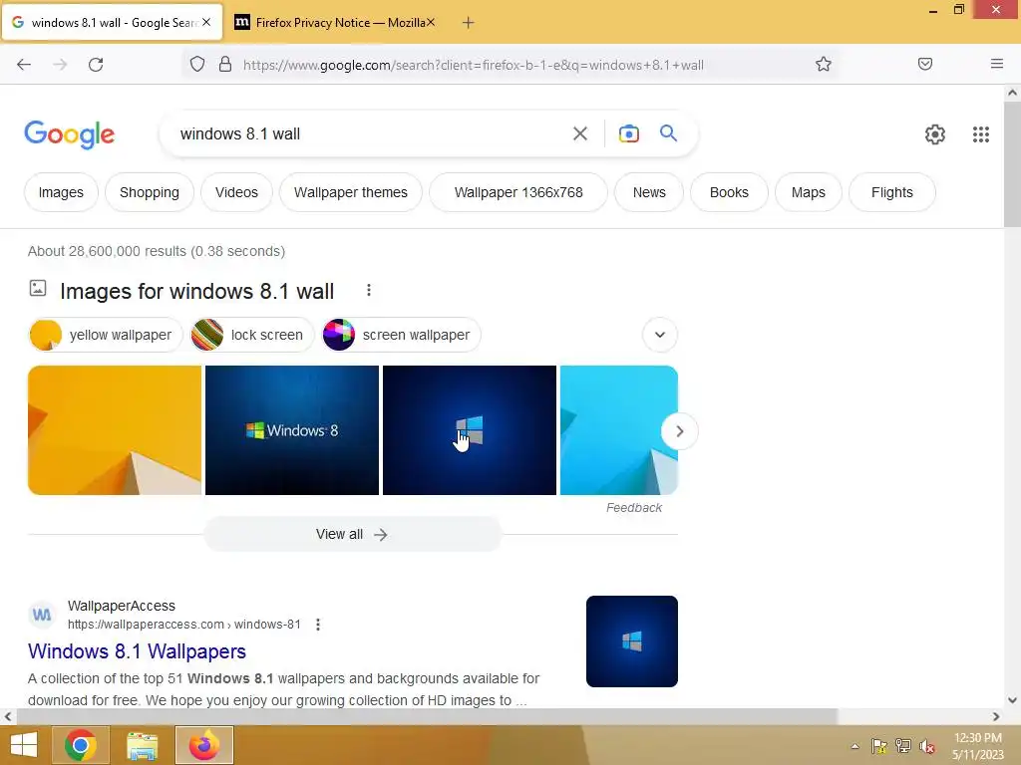
Task: Open the Action Center flag icon
Action: pyautogui.click(x=879, y=746)
